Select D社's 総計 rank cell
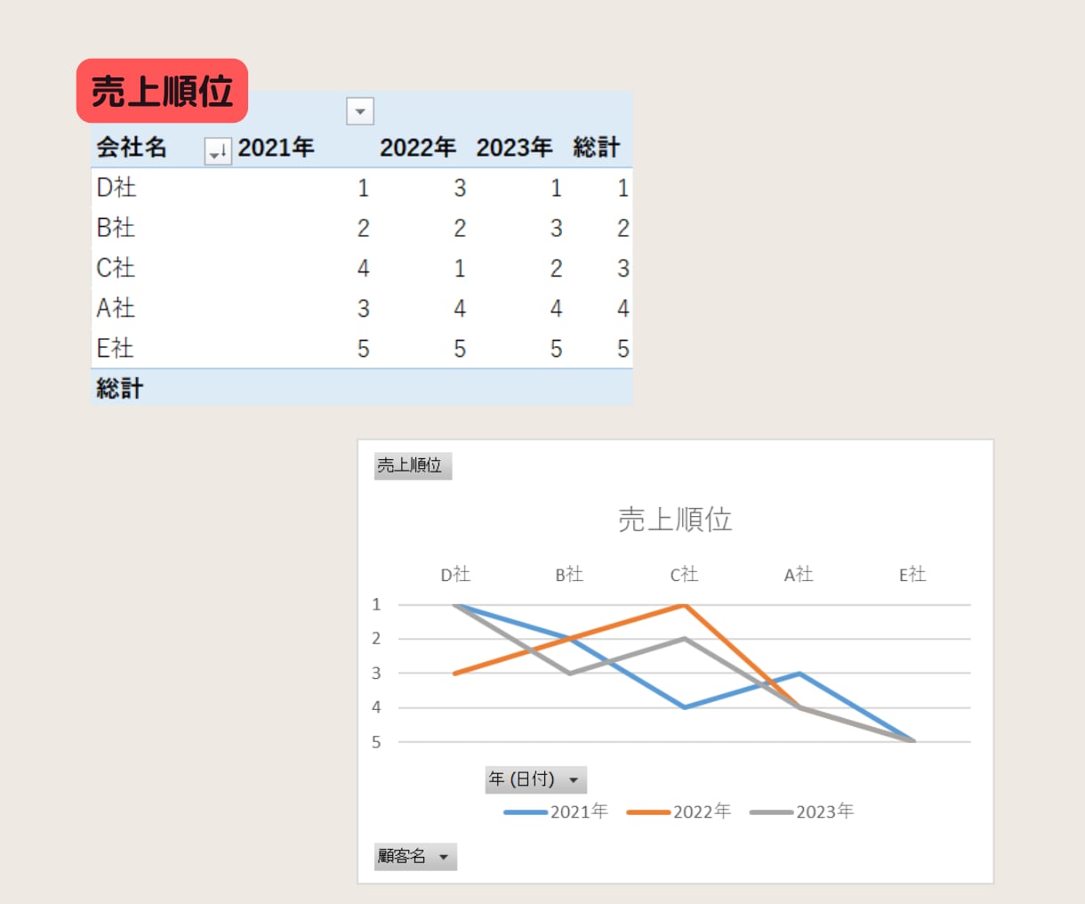Screen dimensions: 1085x904 (x=623, y=188)
